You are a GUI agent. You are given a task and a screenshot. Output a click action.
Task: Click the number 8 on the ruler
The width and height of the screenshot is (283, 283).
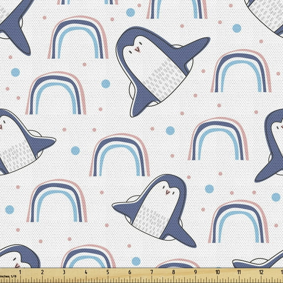[173, 272]
